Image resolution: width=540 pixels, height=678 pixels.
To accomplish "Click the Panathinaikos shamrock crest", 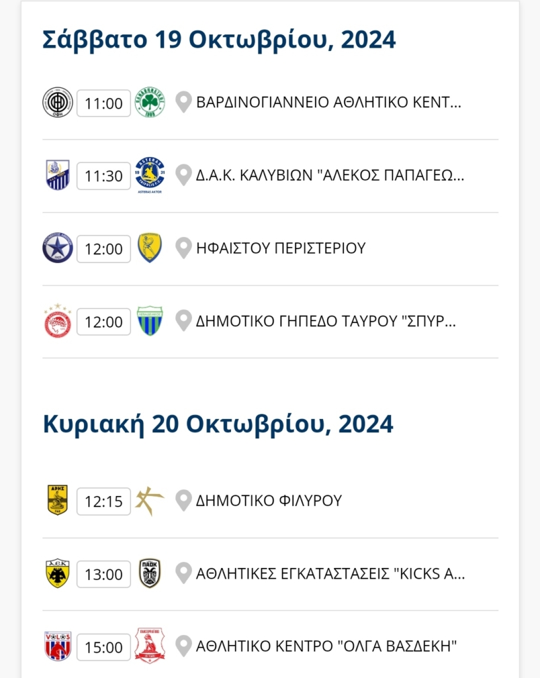I will pos(150,103).
